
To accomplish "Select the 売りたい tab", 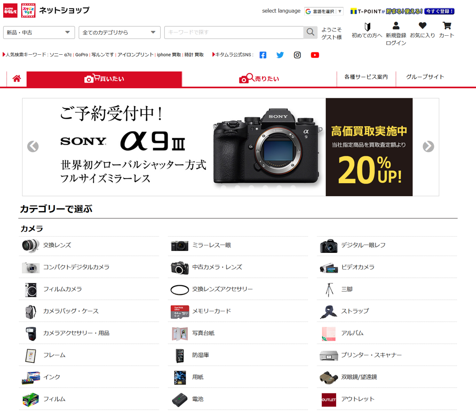I will tap(259, 79).
